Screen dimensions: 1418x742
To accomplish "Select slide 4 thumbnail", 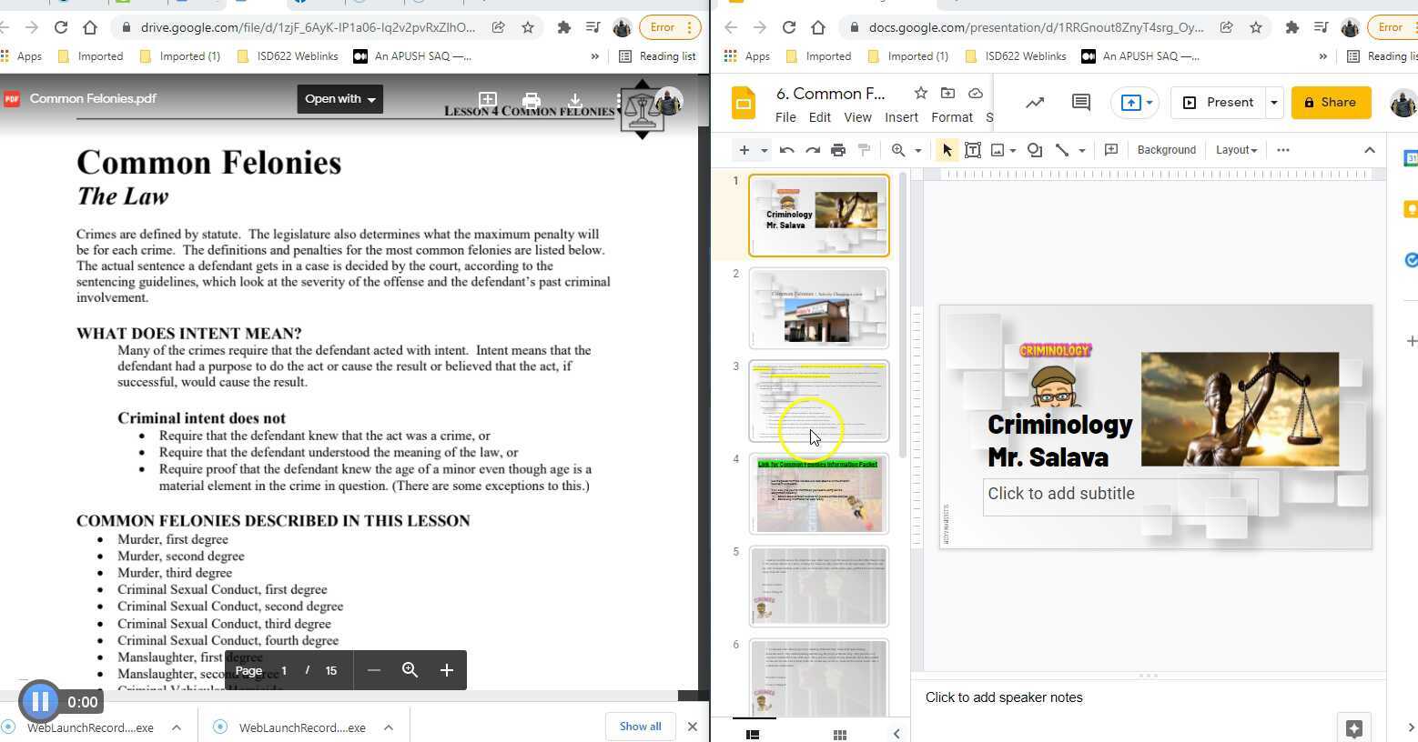I will pyautogui.click(x=818, y=494).
